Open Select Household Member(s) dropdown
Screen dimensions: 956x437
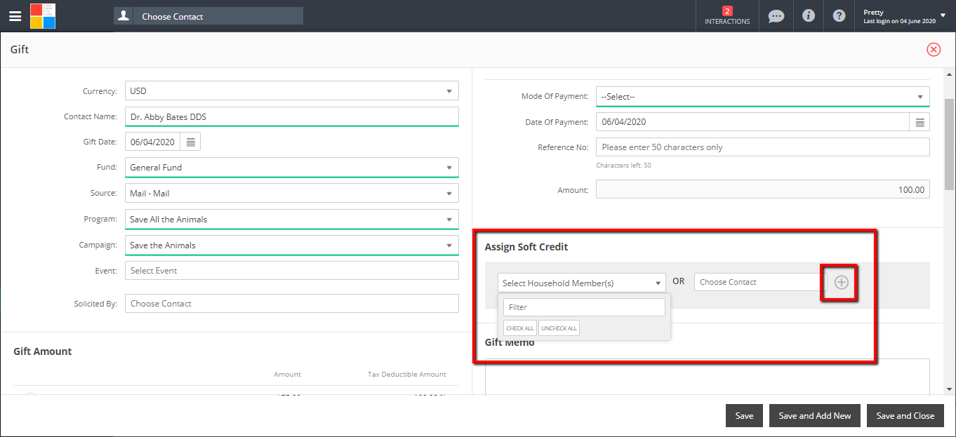(x=582, y=283)
